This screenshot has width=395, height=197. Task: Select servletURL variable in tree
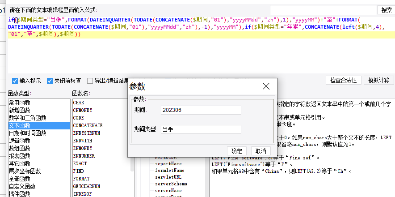tap(168, 177)
